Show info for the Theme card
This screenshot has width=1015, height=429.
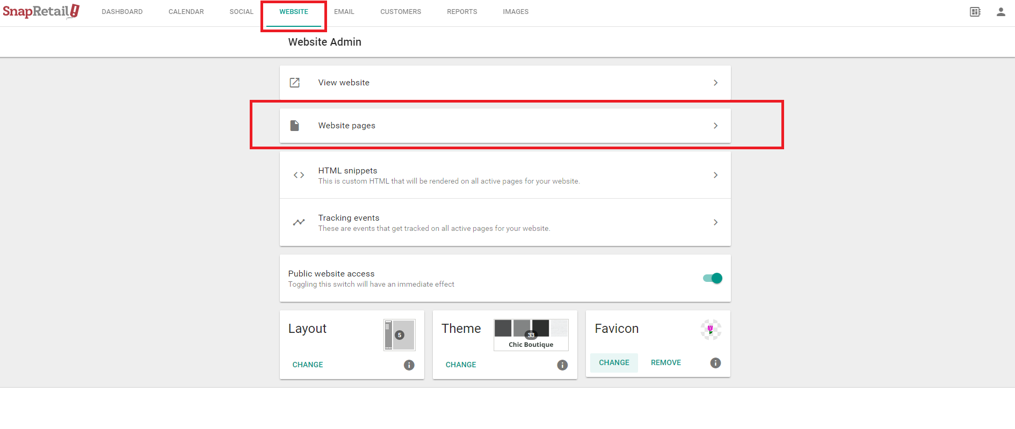tap(562, 365)
